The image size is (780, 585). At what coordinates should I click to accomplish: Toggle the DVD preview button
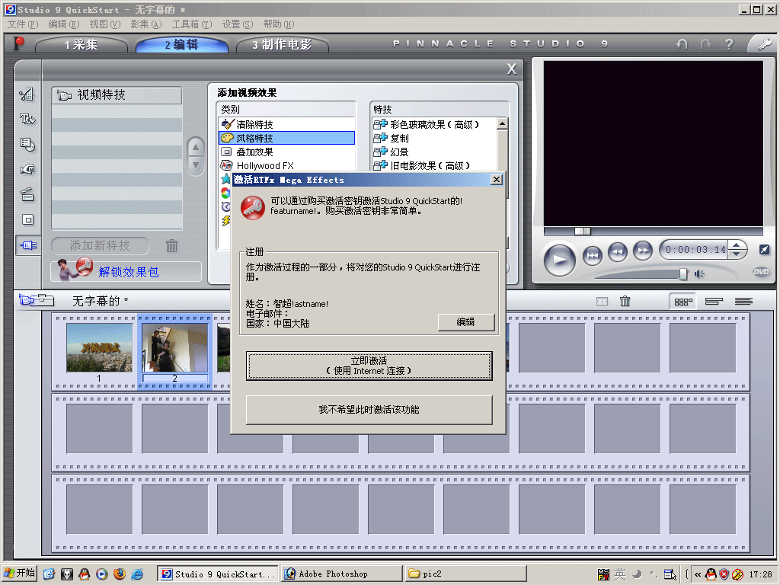[x=761, y=272]
